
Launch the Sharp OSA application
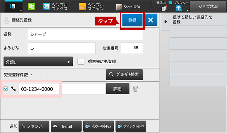tap(128, 7)
